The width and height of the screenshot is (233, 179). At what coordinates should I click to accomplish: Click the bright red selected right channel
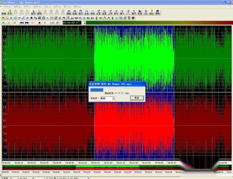pos(134,126)
